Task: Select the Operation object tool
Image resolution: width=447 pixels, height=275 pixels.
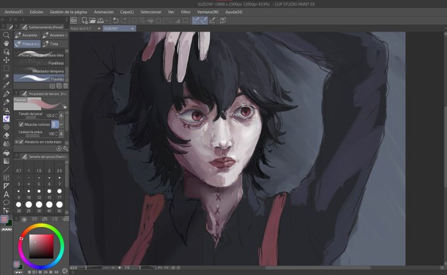Action: click(x=7, y=51)
